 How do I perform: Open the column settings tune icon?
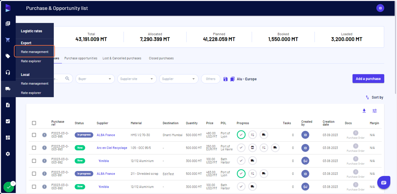pos(375,111)
